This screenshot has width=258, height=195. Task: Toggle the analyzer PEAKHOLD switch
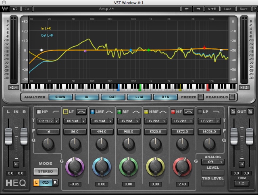point(232,97)
